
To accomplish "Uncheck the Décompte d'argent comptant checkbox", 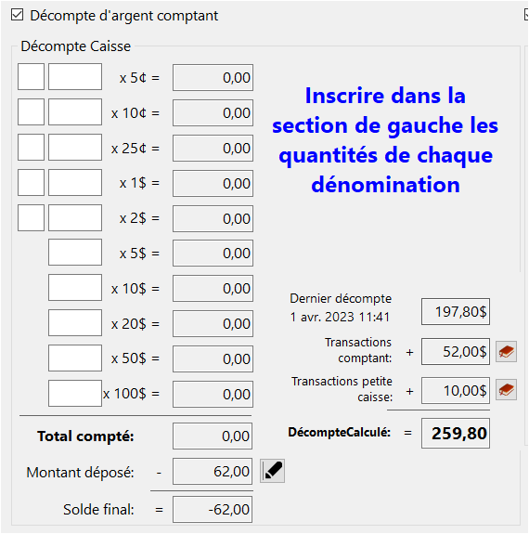I will (x=18, y=16).
